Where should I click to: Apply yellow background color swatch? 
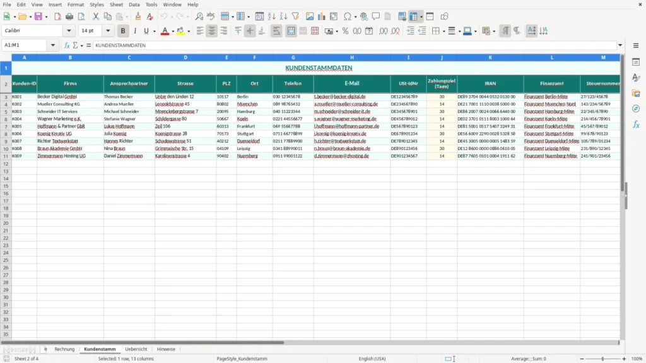pos(180,31)
